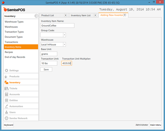
Task: Click the red apple title bar icon
Action: click(x=3, y=2)
